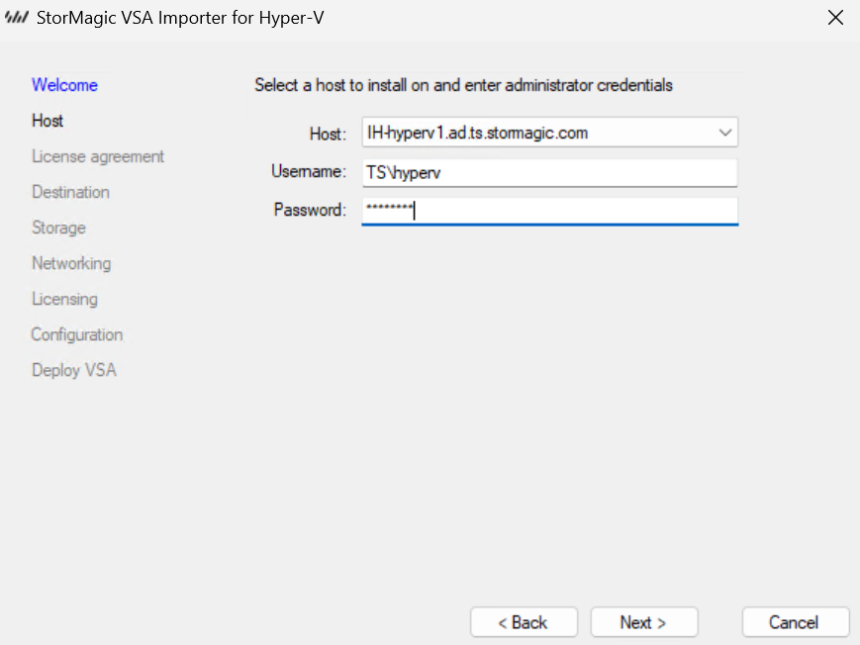The width and height of the screenshot is (860, 645).
Task: Click the Username field containing TS\hyperv
Action: point(549,173)
